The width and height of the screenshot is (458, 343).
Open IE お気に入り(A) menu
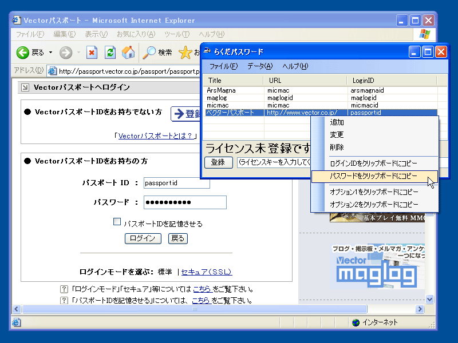coord(136,34)
